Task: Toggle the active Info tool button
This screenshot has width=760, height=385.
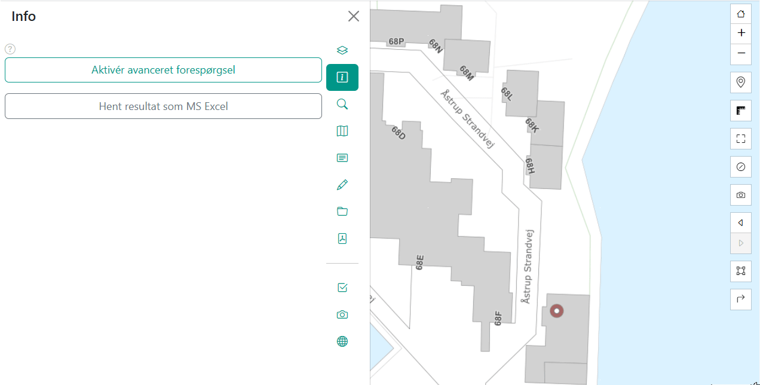Action: click(342, 77)
